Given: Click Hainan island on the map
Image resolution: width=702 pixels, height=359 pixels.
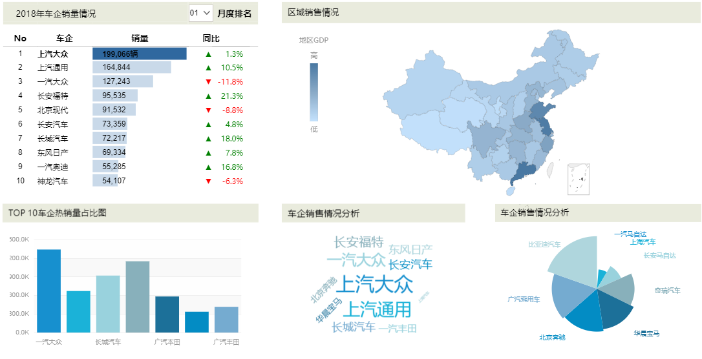Looking at the screenshot, I should click(509, 191).
